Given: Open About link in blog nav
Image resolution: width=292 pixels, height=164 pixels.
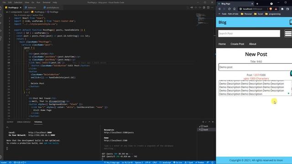Looking at the screenshot, I should click(x=252, y=44).
